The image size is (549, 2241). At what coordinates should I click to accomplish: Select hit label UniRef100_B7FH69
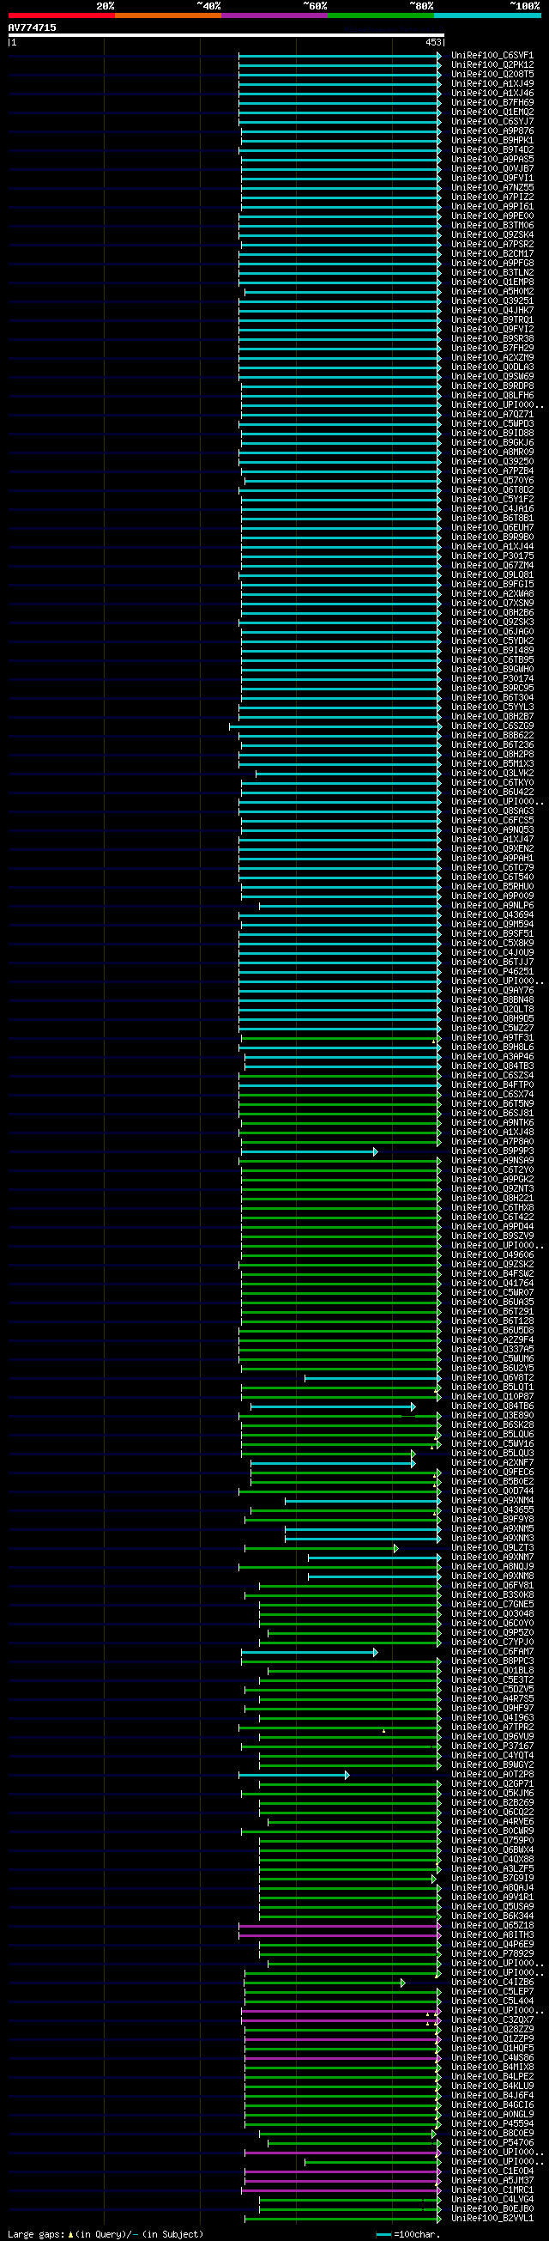tap(492, 103)
